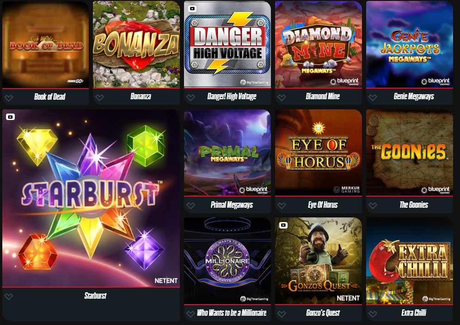Image resolution: width=460 pixels, height=325 pixels.
Task: Open the Extra Chilli game thumbnail
Action: click(410, 261)
